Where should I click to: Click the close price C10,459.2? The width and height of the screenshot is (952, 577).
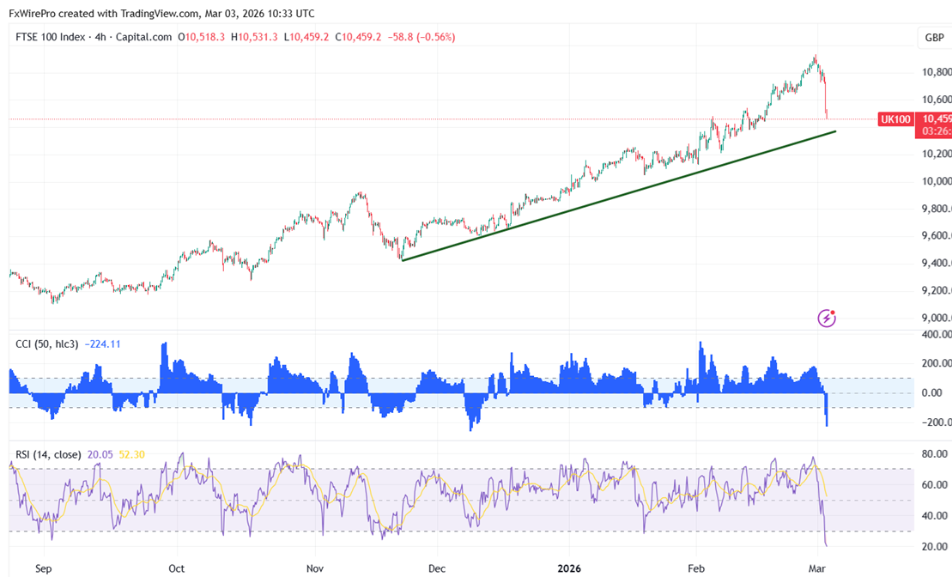coord(358,37)
